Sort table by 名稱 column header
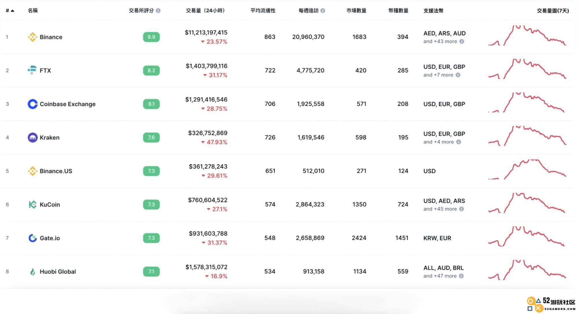Image resolution: width=578 pixels, height=314 pixels. [x=33, y=11]
